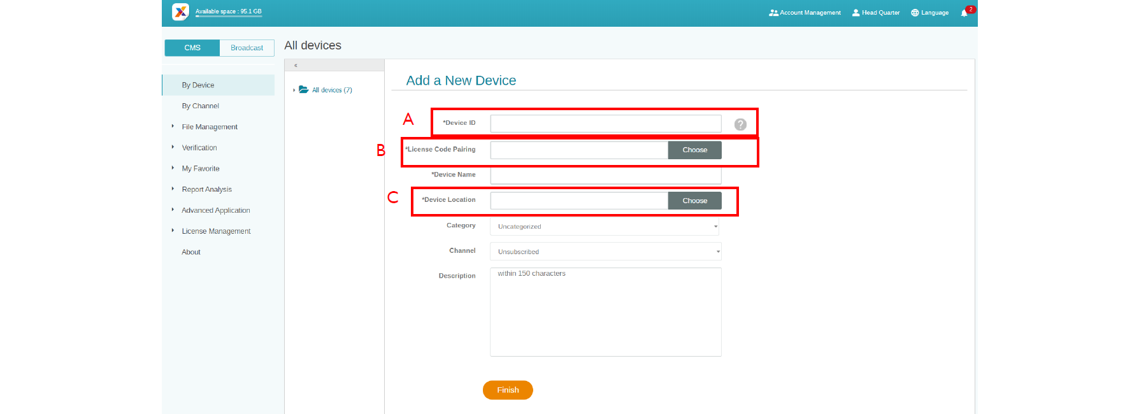The image size is (1125, 414).
Task: Open Account Management in the header
Action: pyautogui.click(x=805, y=13)
